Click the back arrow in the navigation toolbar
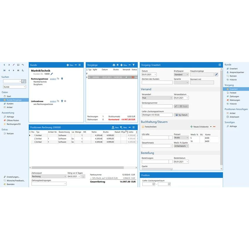The height and width of the screenshot is (249, 249). click(4, 65)
